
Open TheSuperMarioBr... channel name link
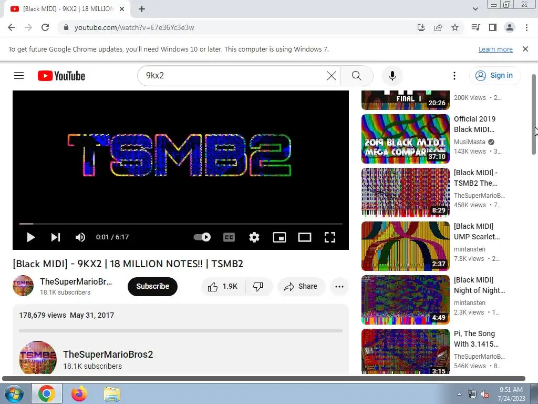(x=76, y=282)
